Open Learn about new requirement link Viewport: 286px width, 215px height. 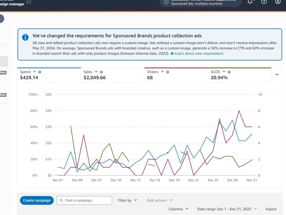pyautogui.click(x=199, y=53)
